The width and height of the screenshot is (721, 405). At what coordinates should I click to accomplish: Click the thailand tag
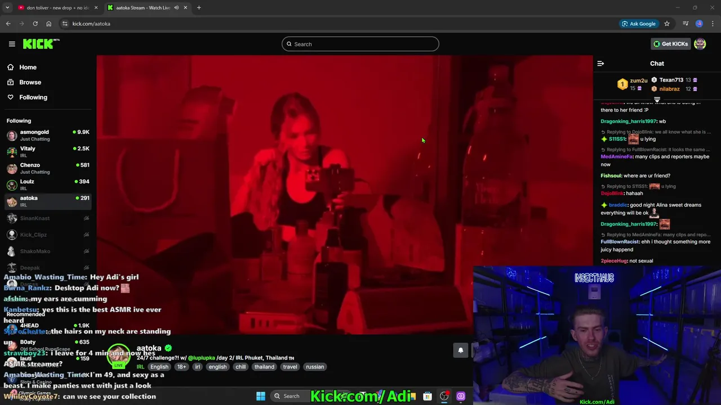264,367
